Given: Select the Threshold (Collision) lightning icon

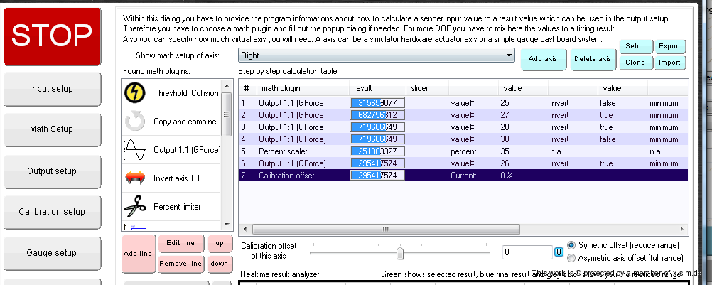Looking at the screenshot, I should click(135, 93).
